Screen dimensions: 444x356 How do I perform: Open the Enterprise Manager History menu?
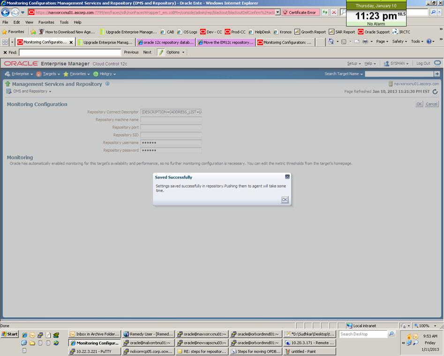[105, 74]
